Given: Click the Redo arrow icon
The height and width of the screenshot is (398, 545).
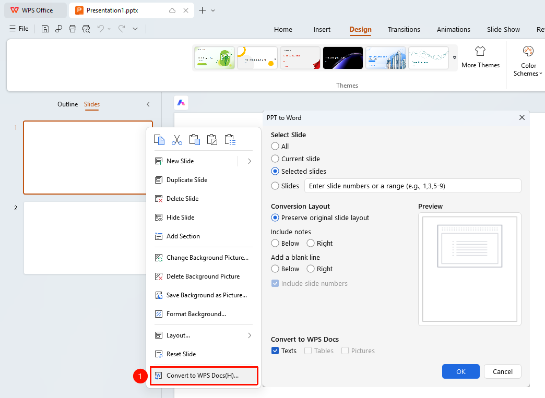Looking at the screenshot, I should (122, 29).
